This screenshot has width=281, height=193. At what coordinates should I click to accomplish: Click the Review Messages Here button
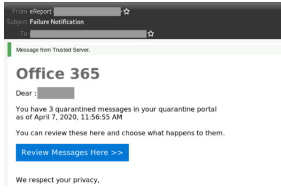72,152
